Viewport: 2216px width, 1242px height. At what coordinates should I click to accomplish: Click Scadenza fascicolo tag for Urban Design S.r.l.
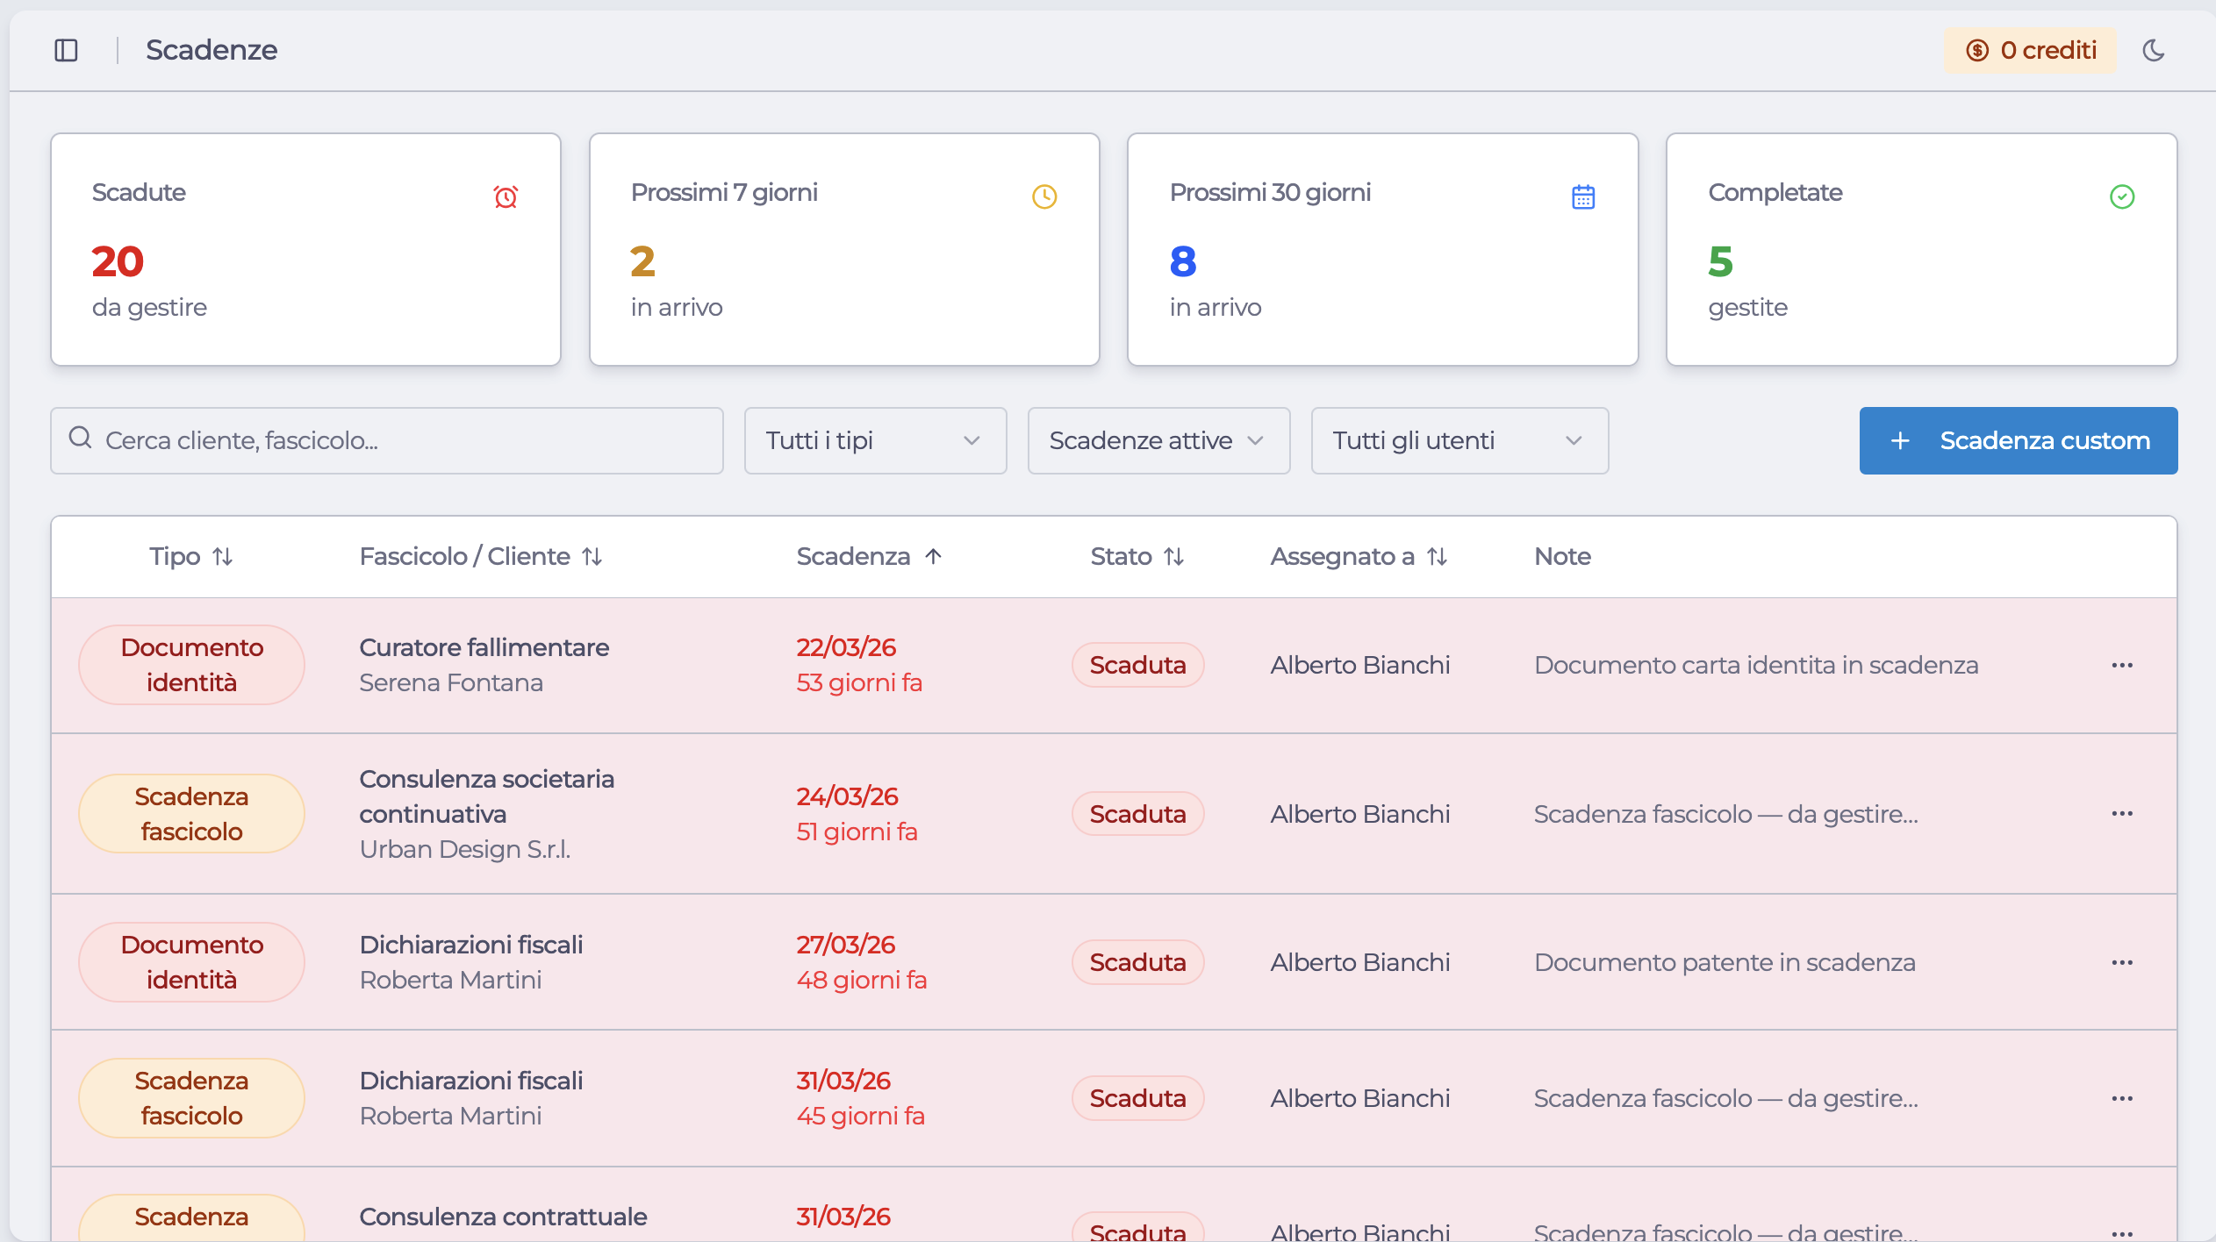tap(191, 814)
